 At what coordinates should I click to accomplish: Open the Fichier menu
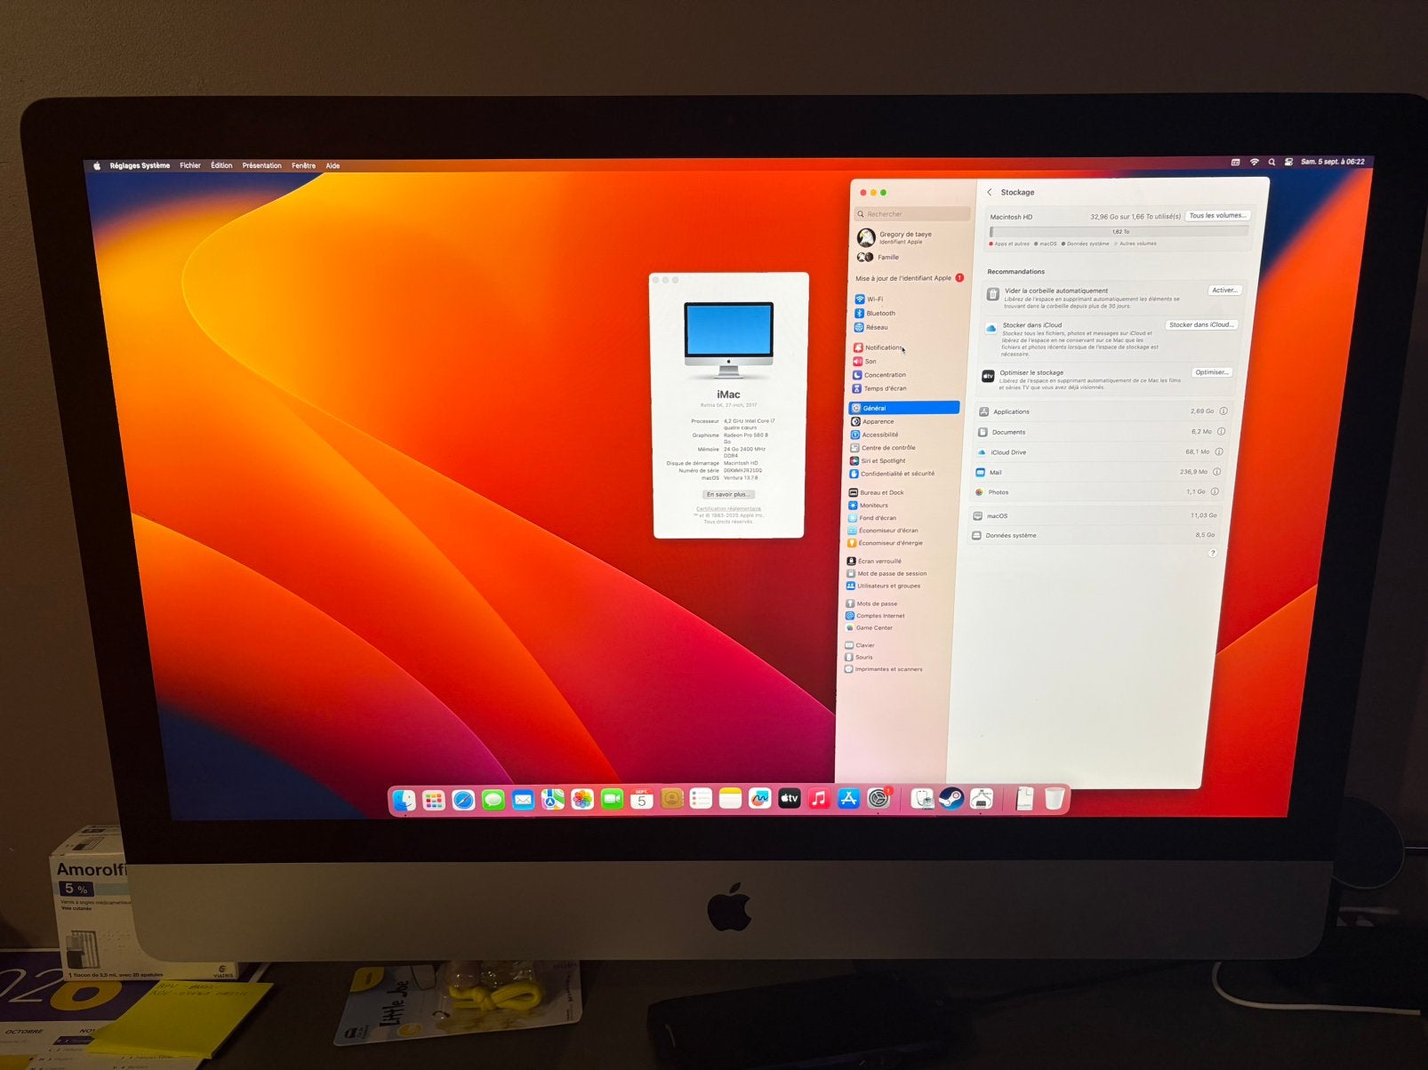point(190,165)
